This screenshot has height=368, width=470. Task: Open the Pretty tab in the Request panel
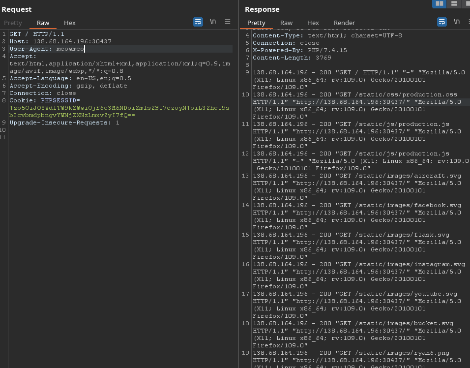tap(13, 23)
